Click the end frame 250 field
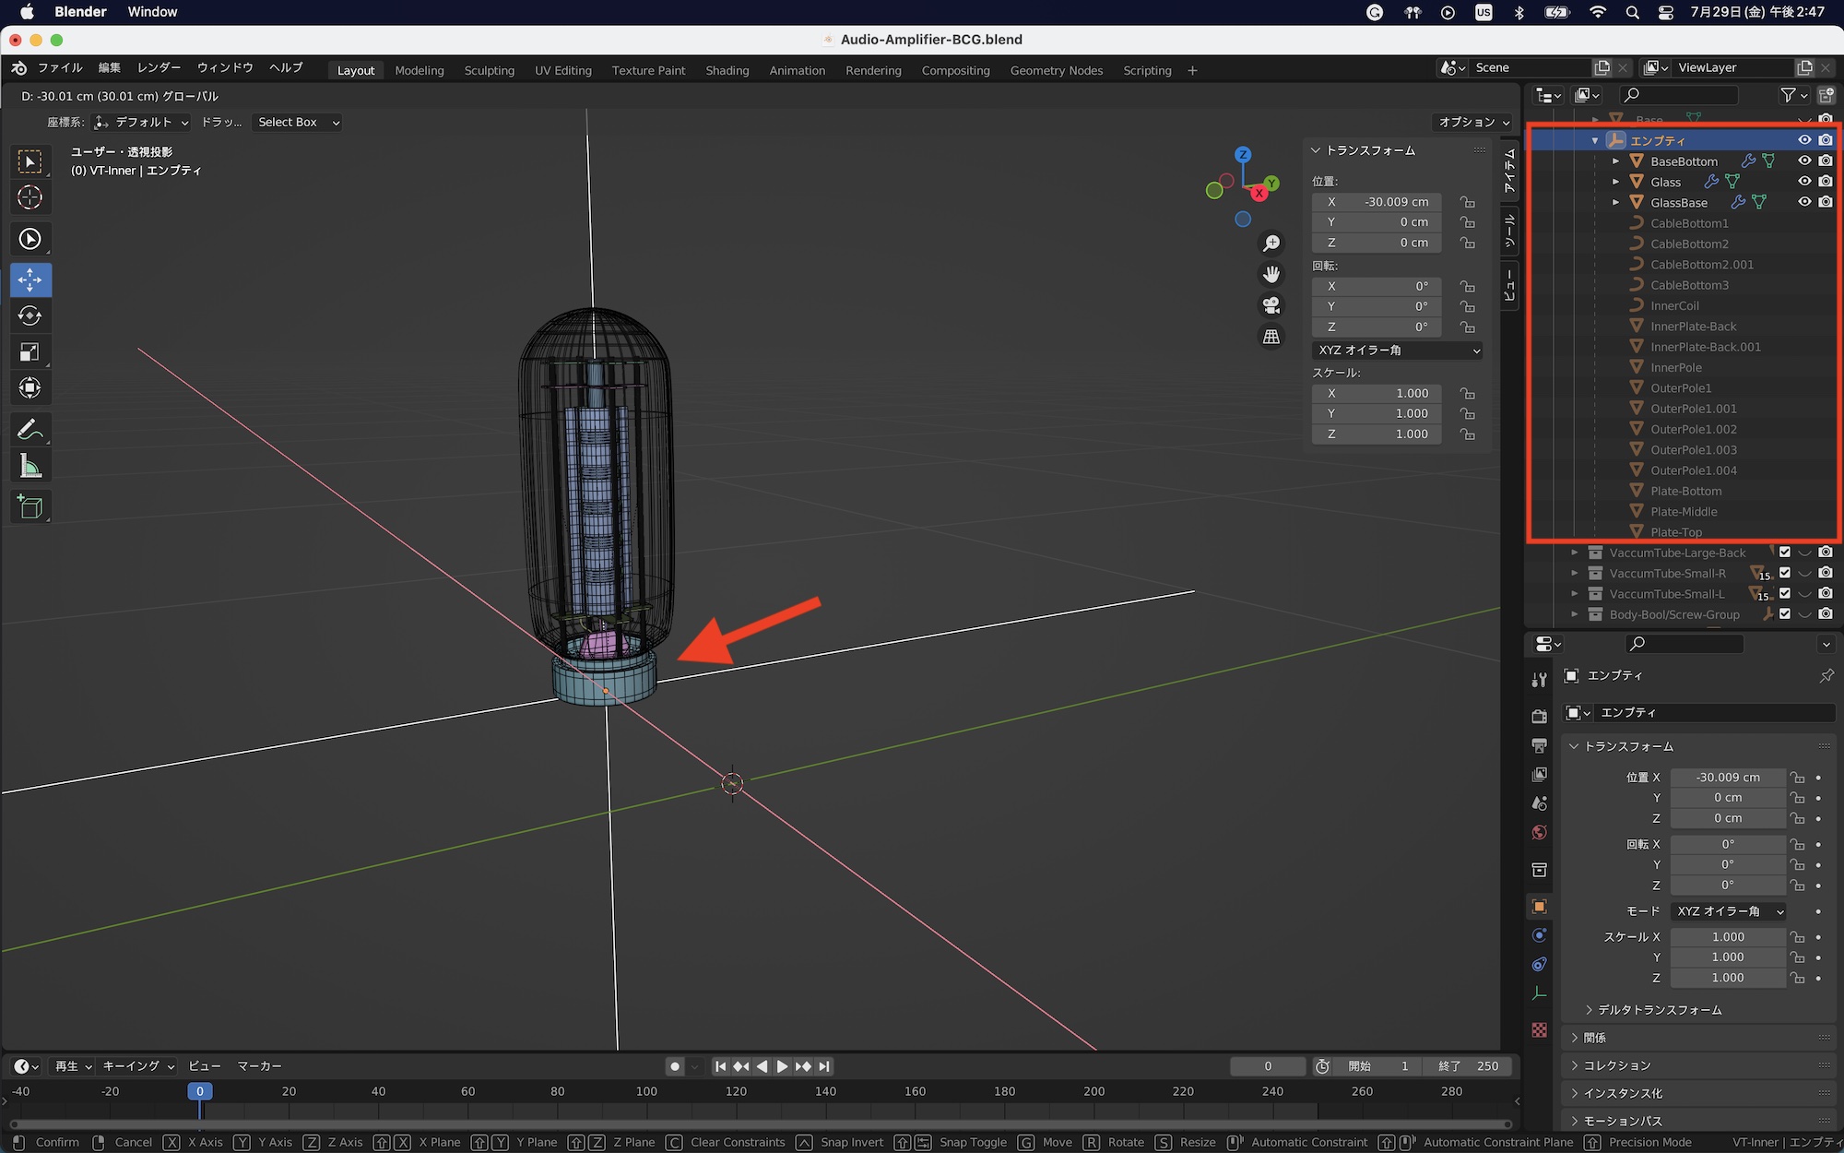The width and height of the screenshot is (1844, 1153). (x=1468, y=1066)
